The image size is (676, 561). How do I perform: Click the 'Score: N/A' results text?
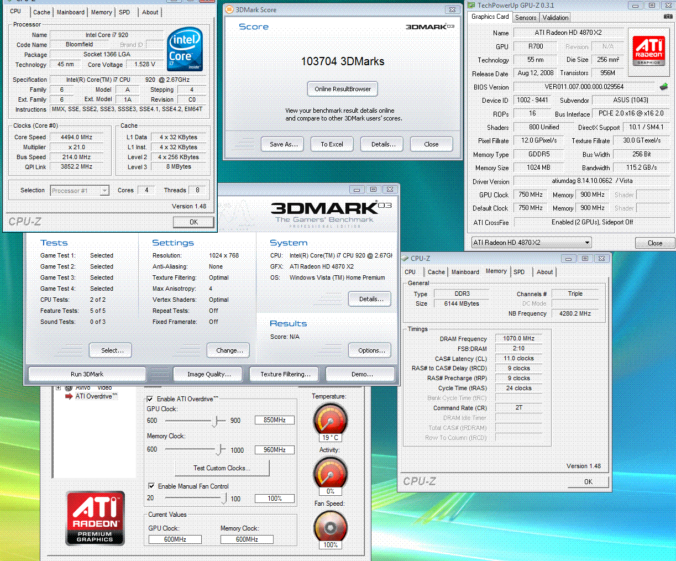click(285, 337)
